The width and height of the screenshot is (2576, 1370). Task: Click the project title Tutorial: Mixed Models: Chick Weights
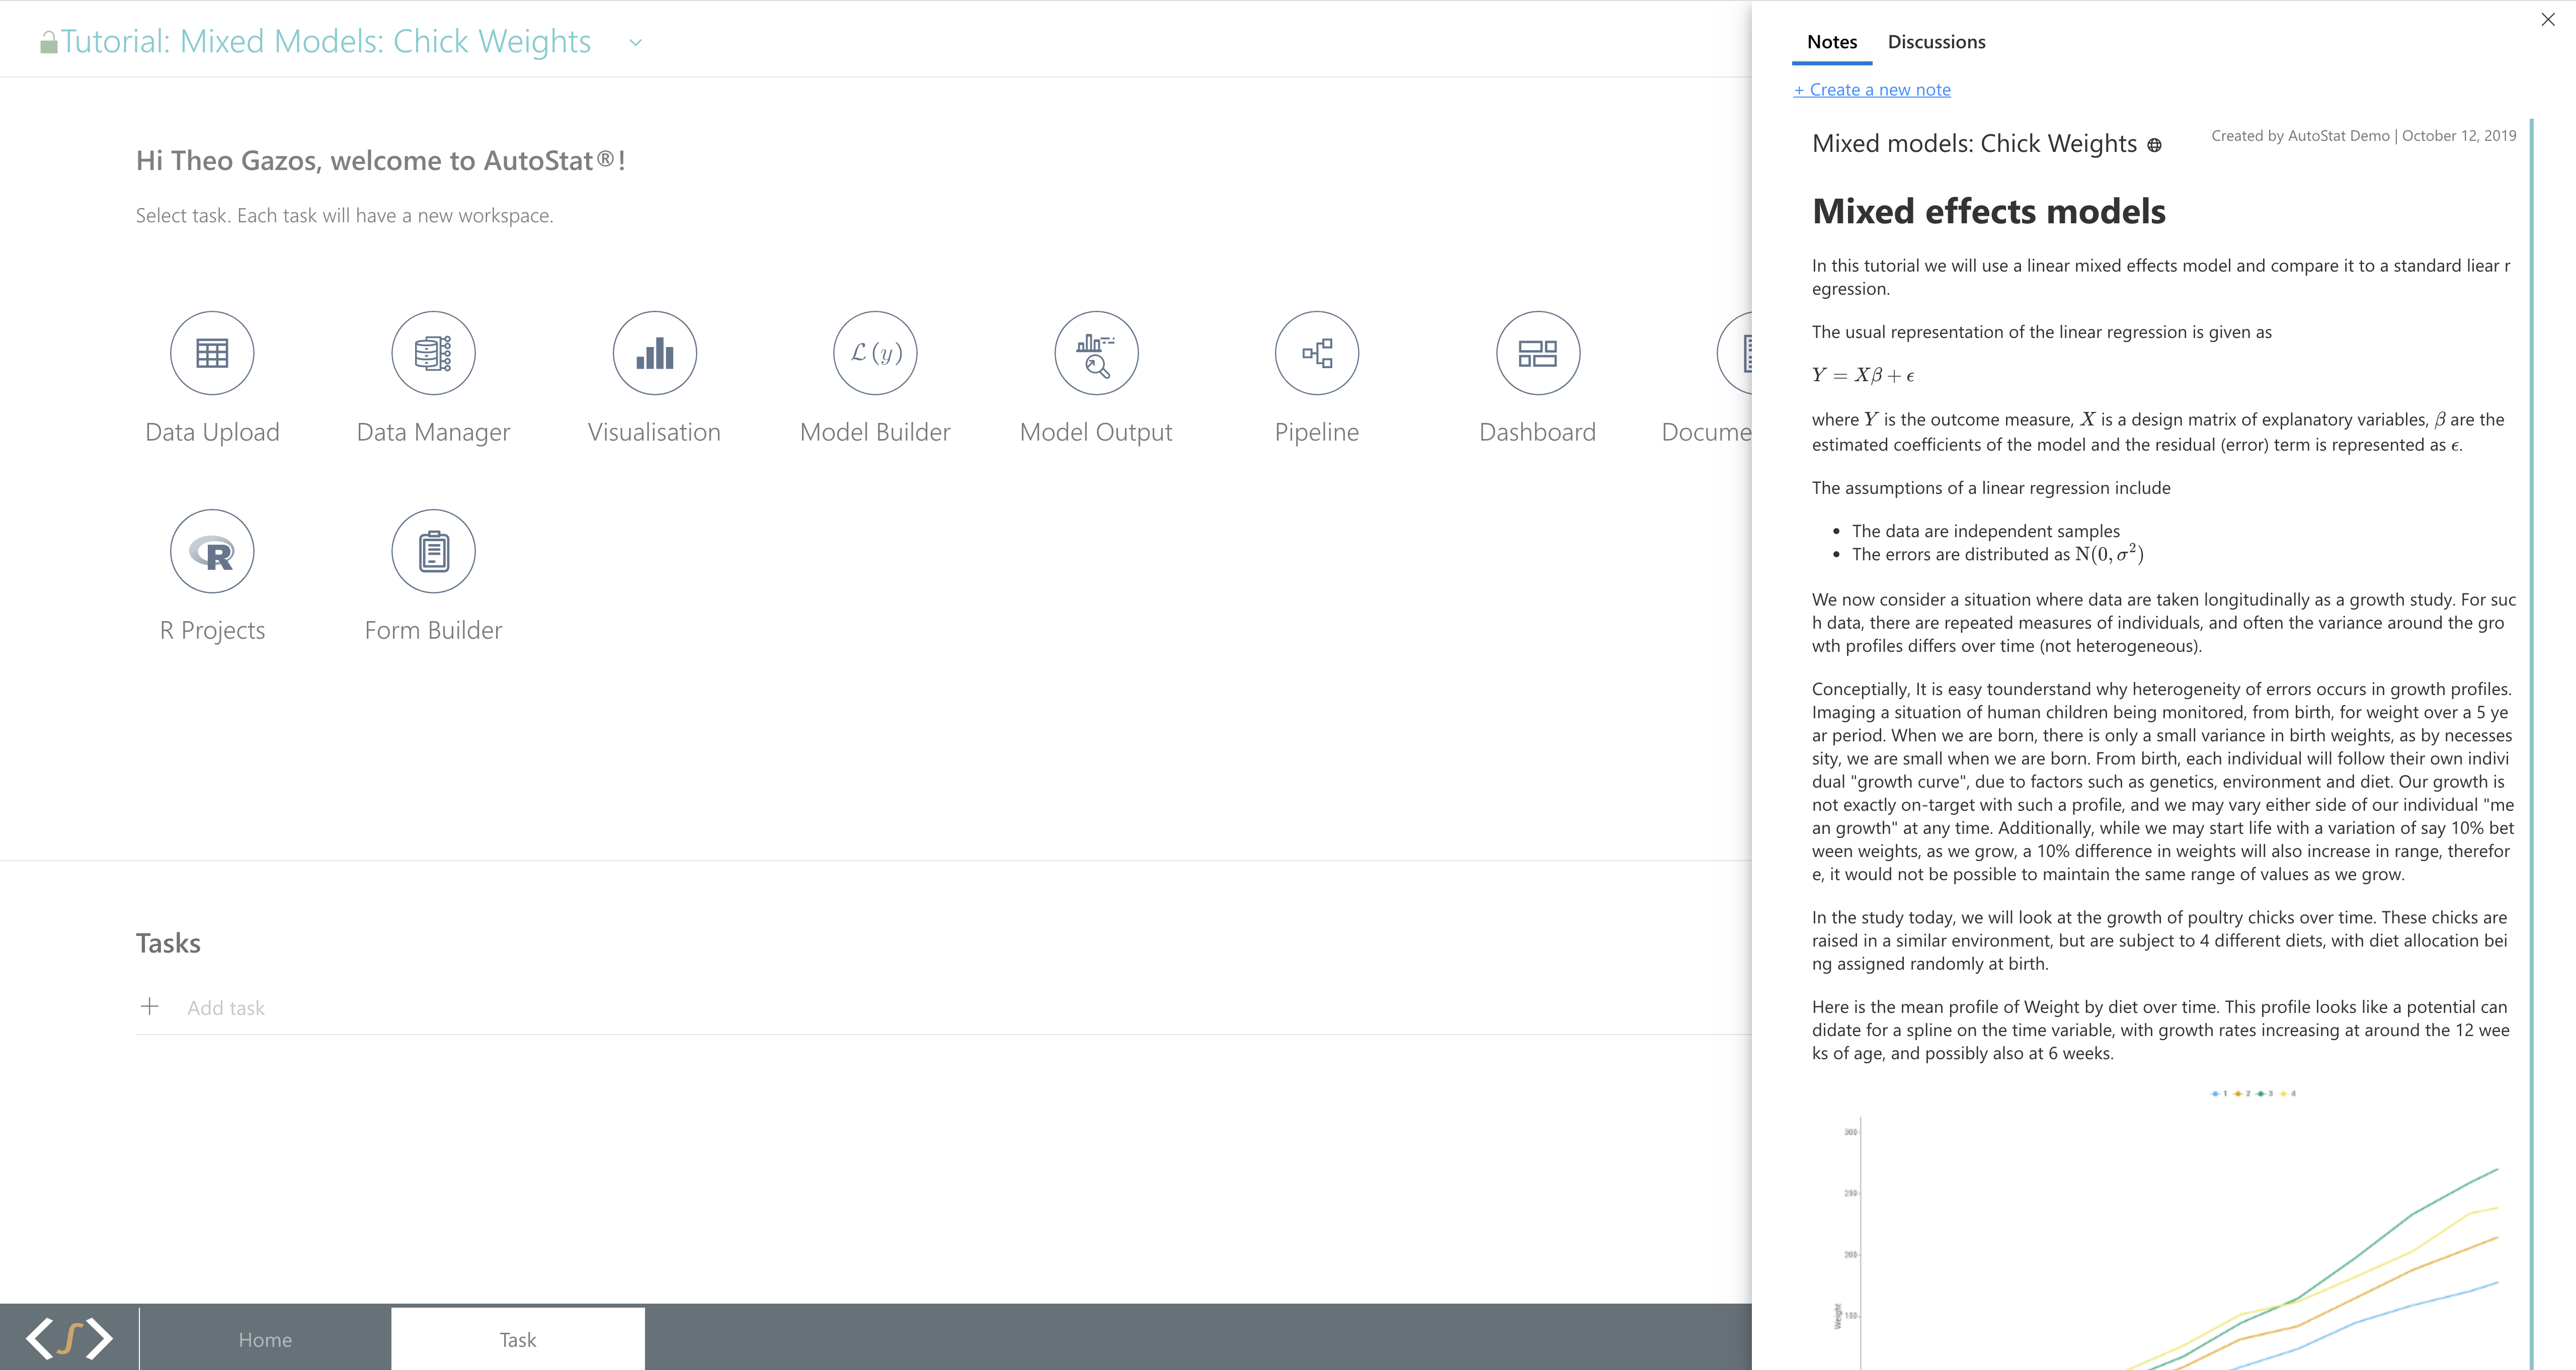[326, 42]
